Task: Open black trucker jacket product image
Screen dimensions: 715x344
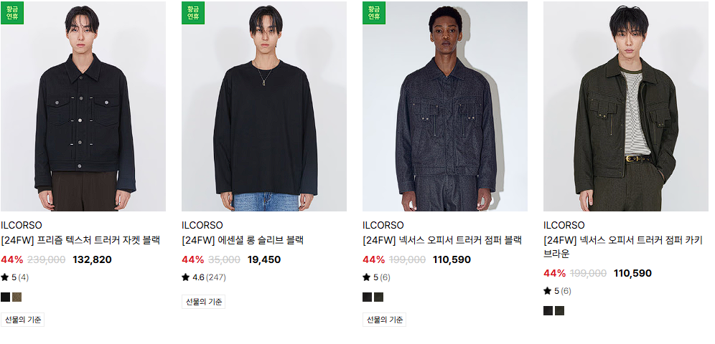Action: pos(83,106)
